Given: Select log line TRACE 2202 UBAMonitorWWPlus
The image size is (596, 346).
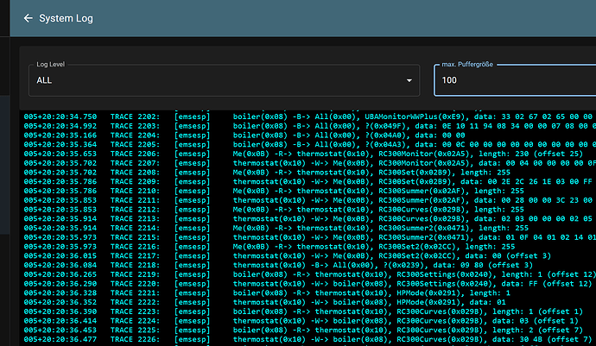Looking at the screenshot, I should click(x=310, y=116).
